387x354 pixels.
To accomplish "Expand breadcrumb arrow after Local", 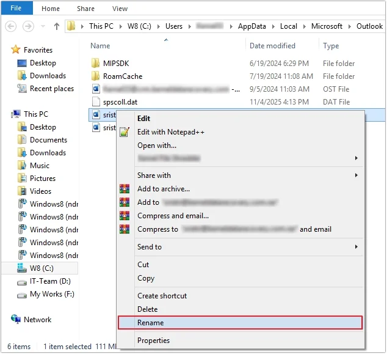I will [x=305, y=26].
